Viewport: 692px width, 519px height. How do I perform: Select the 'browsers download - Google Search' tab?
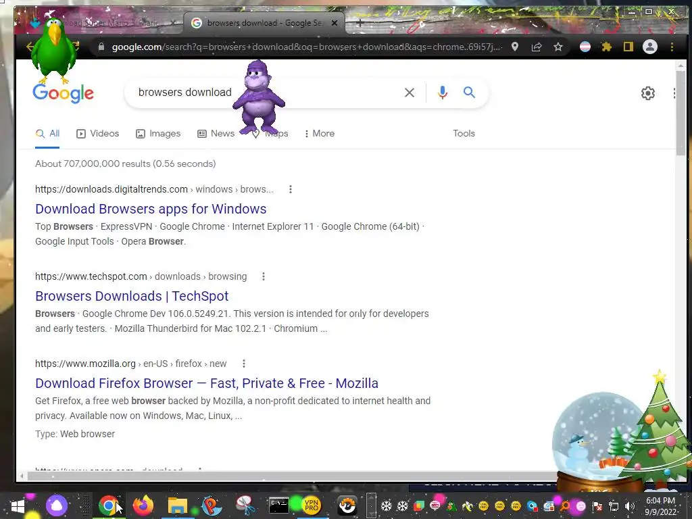tap(265, 23)
